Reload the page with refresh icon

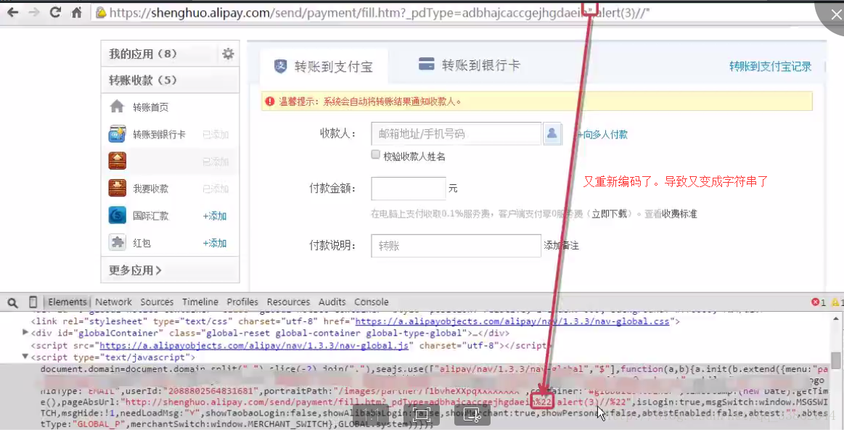[x=55, y=12]
